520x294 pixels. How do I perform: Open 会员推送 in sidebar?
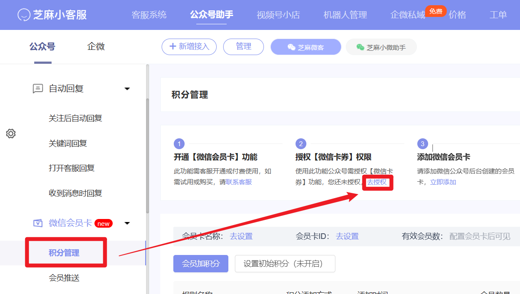coord(64,278)
